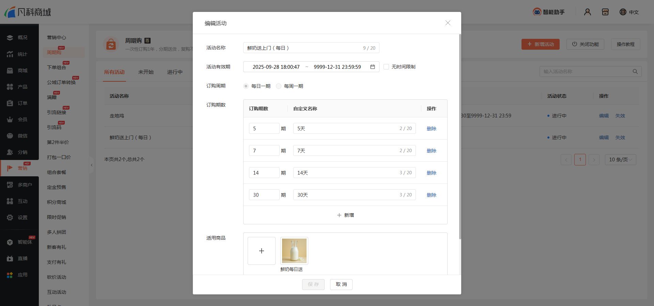Click the calendar icon in date range field
This screenshot has height=306, width=654.
point(373,67)
